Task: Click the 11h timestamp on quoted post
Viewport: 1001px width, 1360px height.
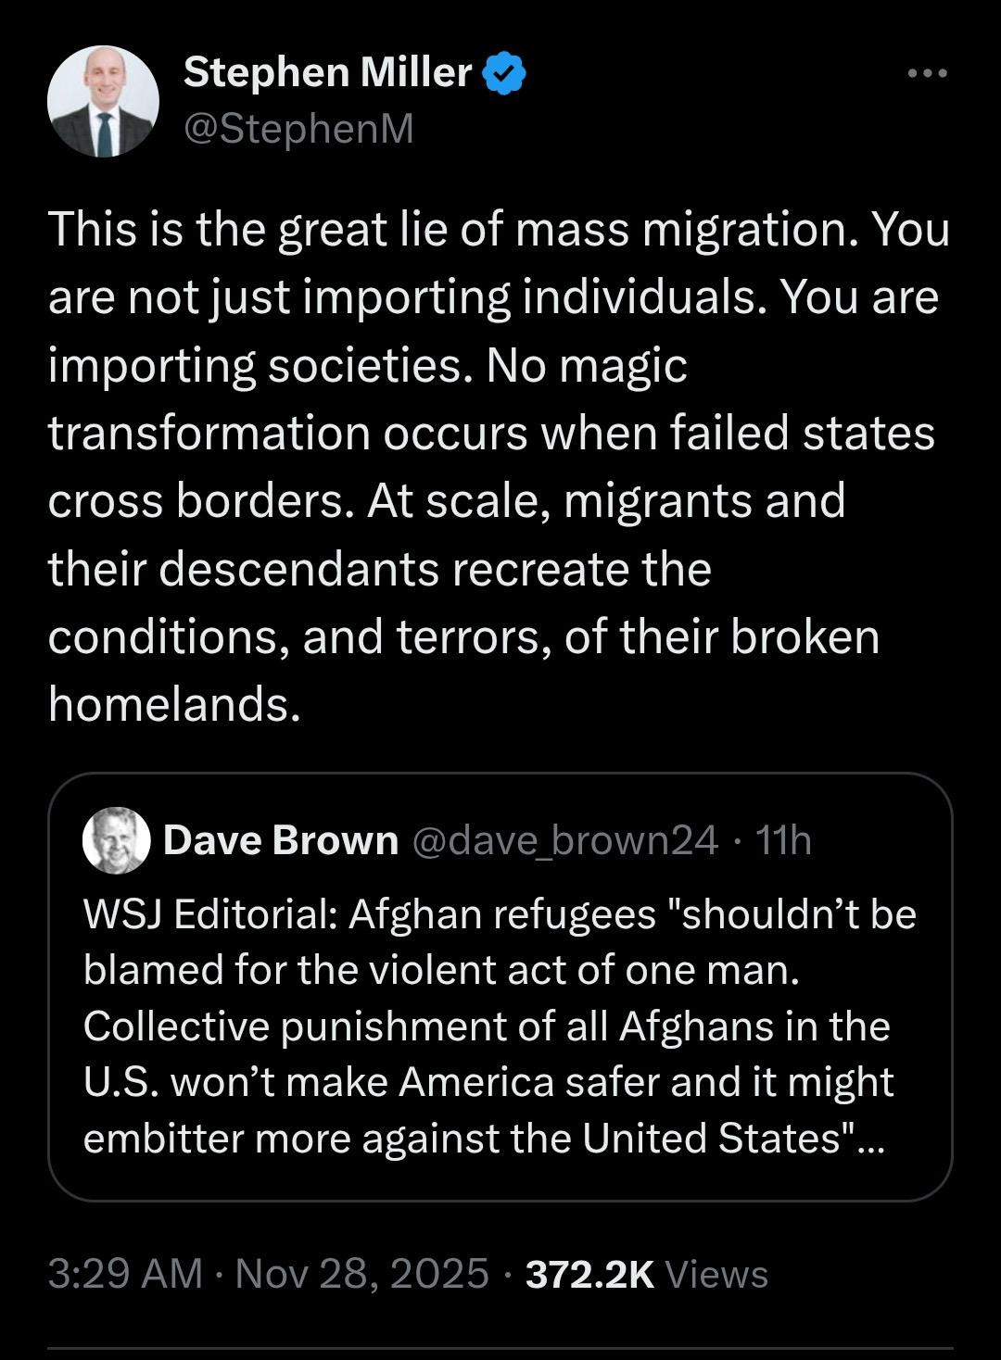Action: tap(783, 840)
